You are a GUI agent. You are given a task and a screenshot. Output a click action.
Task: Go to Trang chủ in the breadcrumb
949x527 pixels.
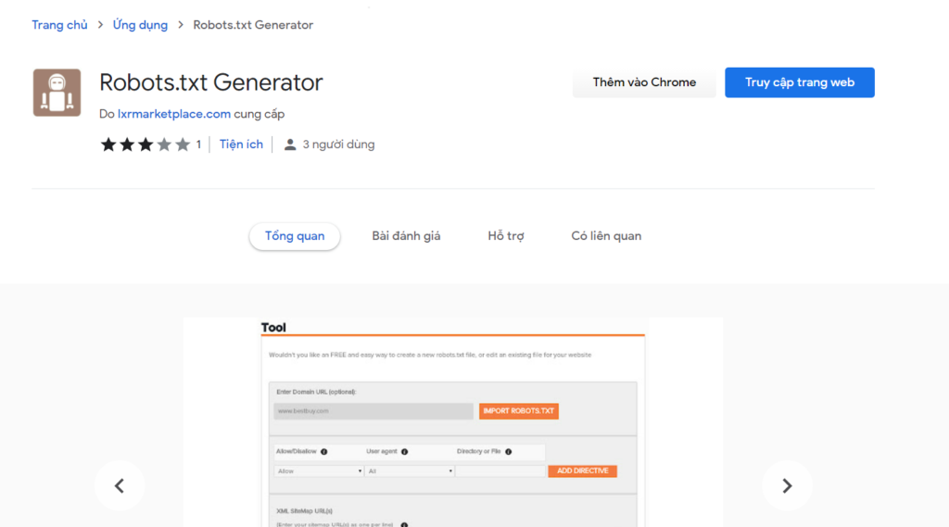pyautogui.click(x=59, y=25)
